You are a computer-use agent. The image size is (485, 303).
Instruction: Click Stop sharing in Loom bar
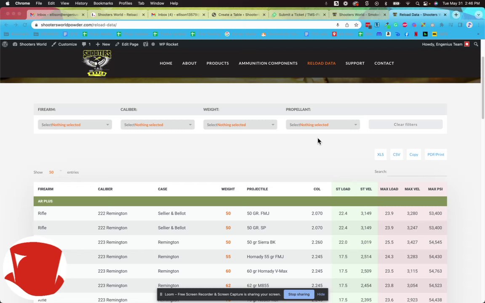point(298,294)
